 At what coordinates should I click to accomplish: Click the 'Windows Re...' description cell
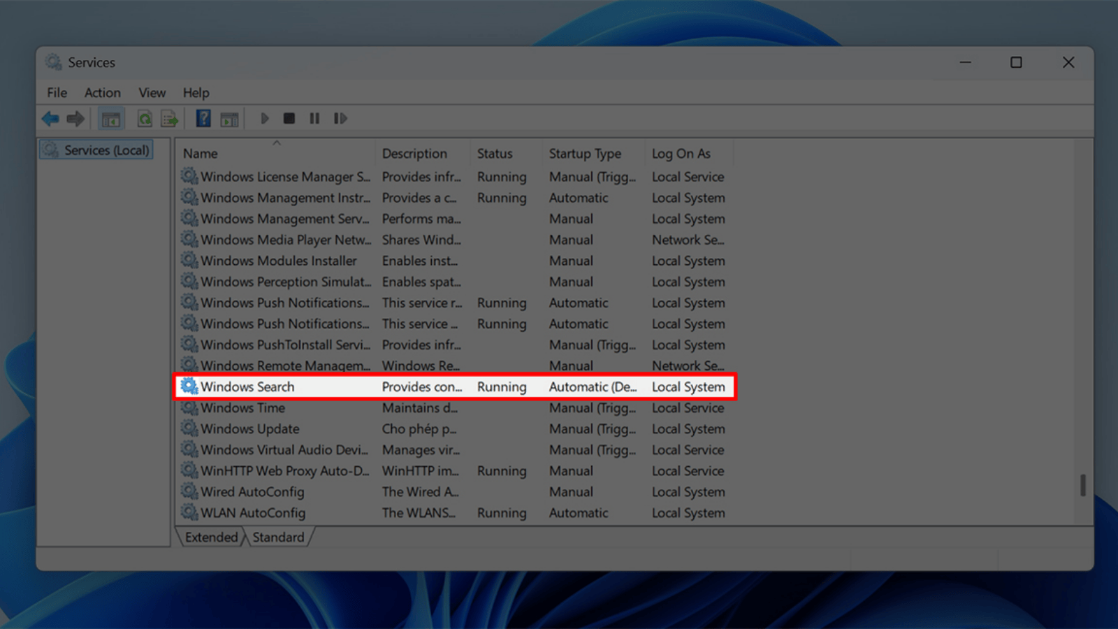pos(421,366)
